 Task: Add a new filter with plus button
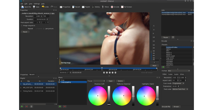pos(60,106)
